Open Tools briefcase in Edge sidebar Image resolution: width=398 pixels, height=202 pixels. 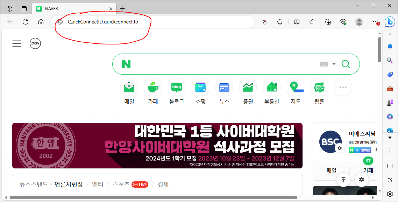(390, 89)
